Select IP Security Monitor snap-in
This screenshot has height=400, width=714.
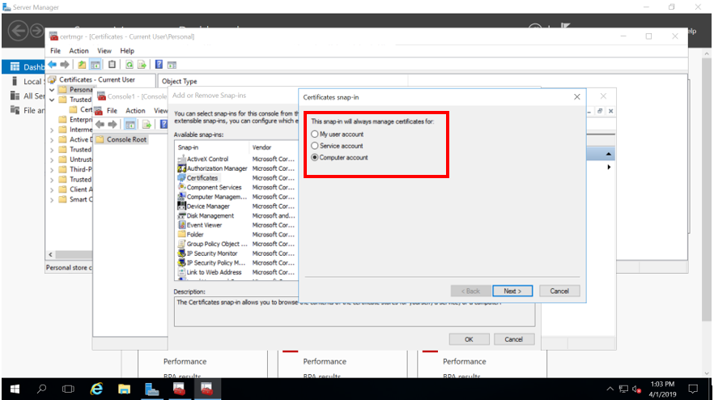[x=207, y=253]
